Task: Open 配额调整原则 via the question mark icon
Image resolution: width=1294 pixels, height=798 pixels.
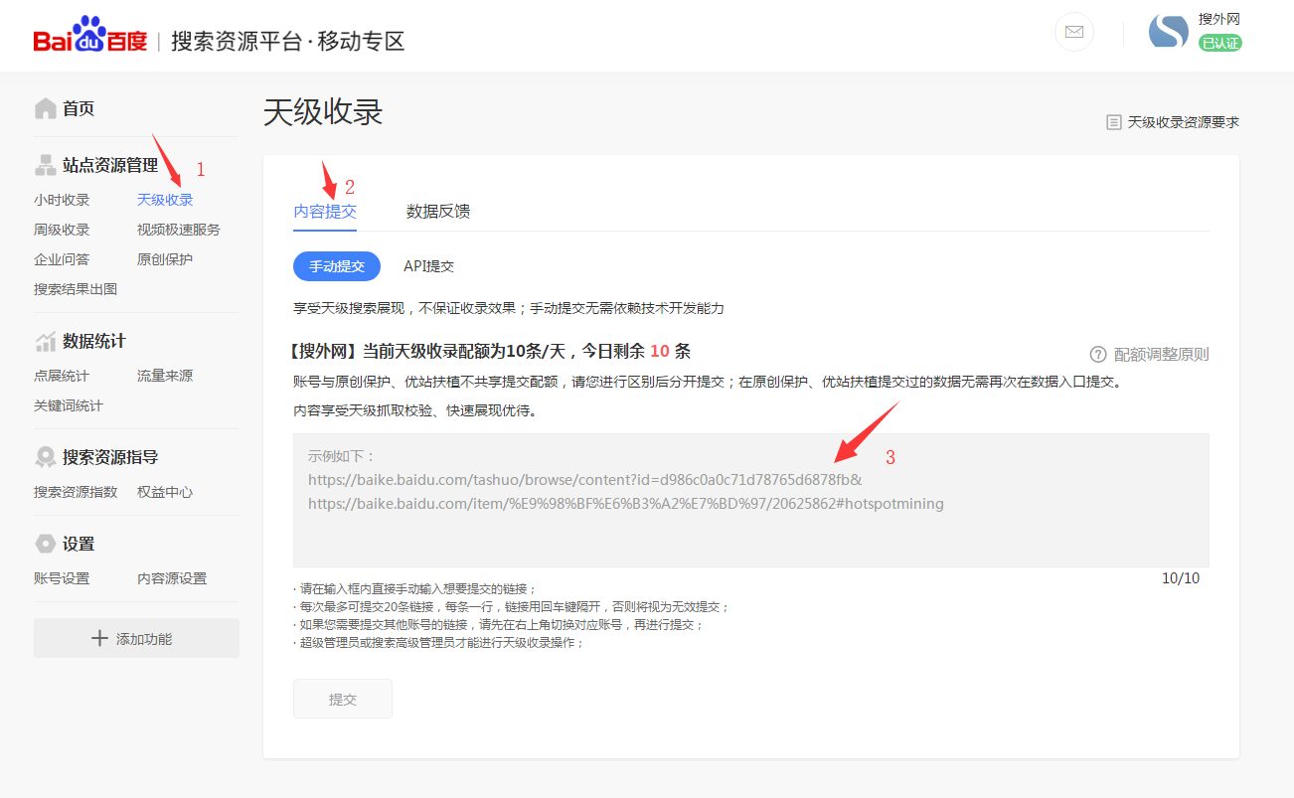Action: pos(1097,354)
